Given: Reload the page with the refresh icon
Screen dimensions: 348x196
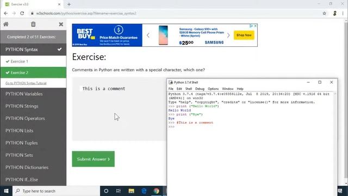Looking at the screenshot, I should pyautogui.click(x=22, y=13).
